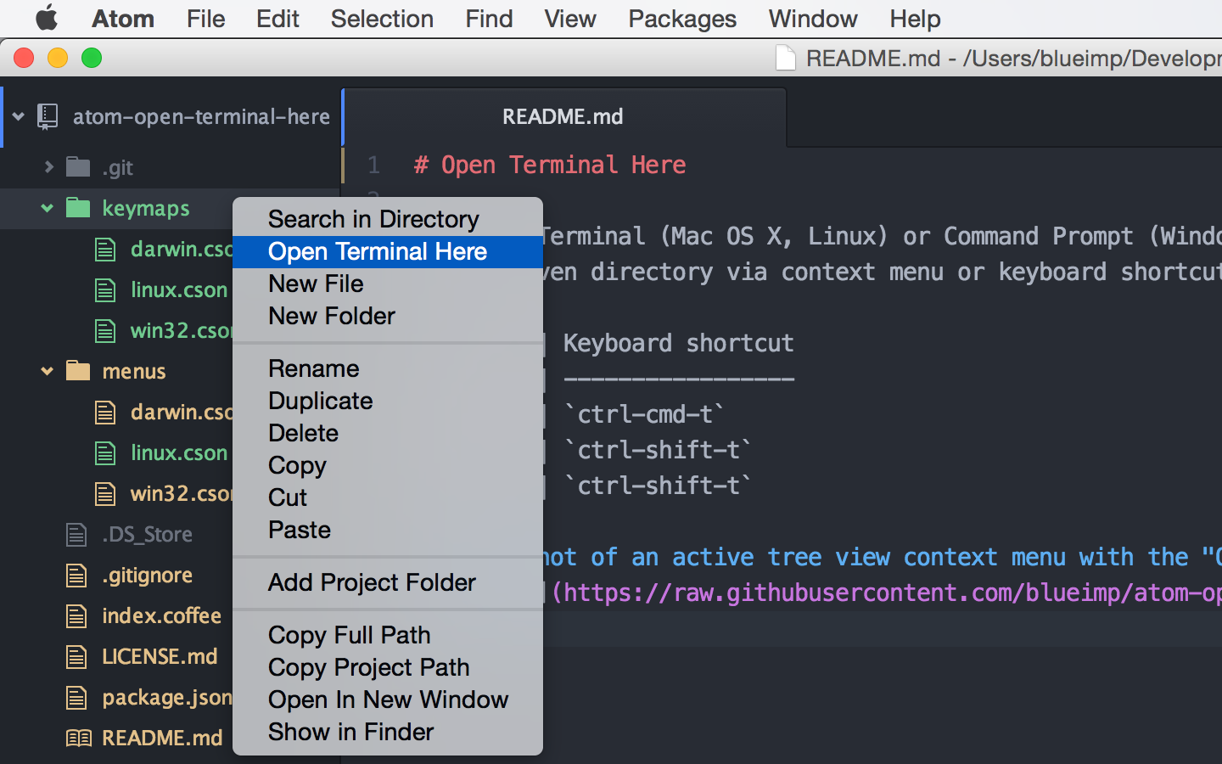Choose New Folder from context menu

click(x=388, y=316)
